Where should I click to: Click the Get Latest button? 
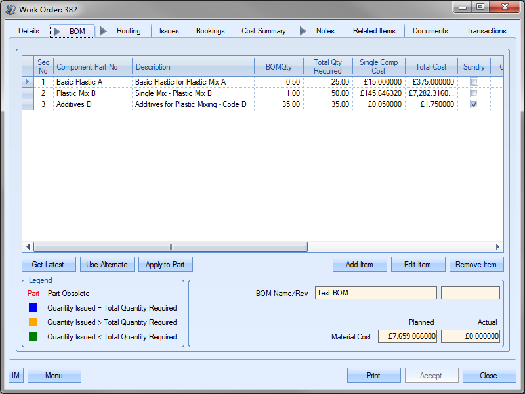click(x=48, y=265)
